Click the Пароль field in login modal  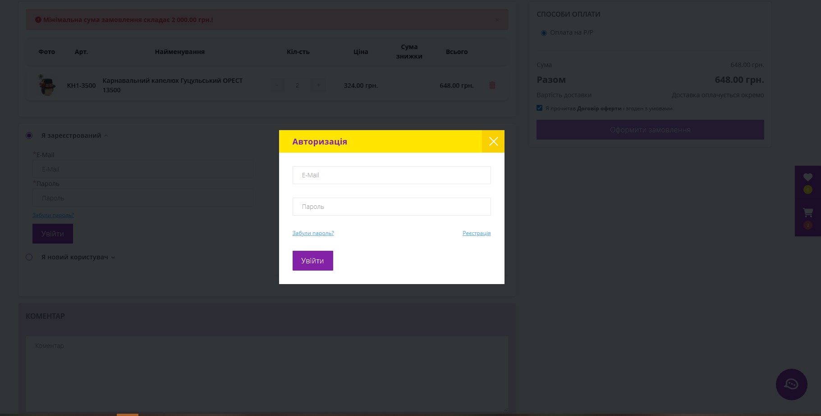coord(391,207)
